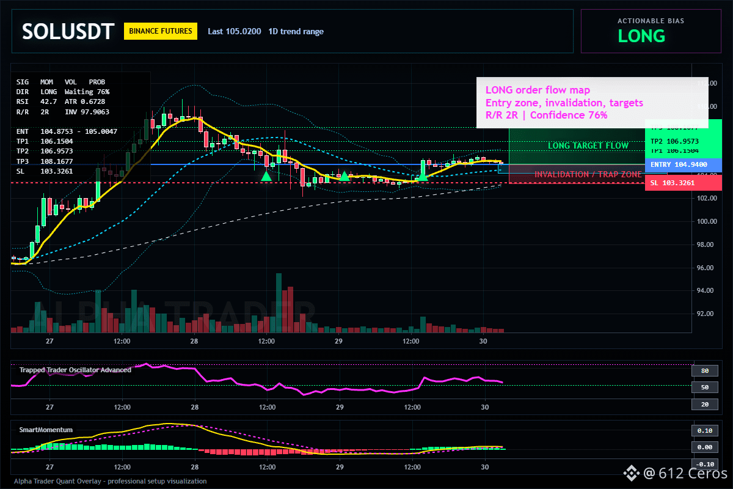The image size is (733, 489).
Task: Click the LONG order flow map annotation box
Action: (x=592, y=103)
